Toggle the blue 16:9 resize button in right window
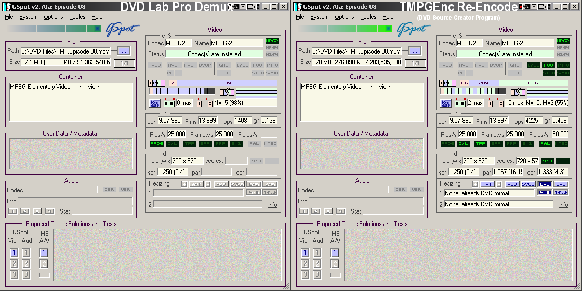The height and width of the screenshot is (291, 582). (x=561, y=193)
